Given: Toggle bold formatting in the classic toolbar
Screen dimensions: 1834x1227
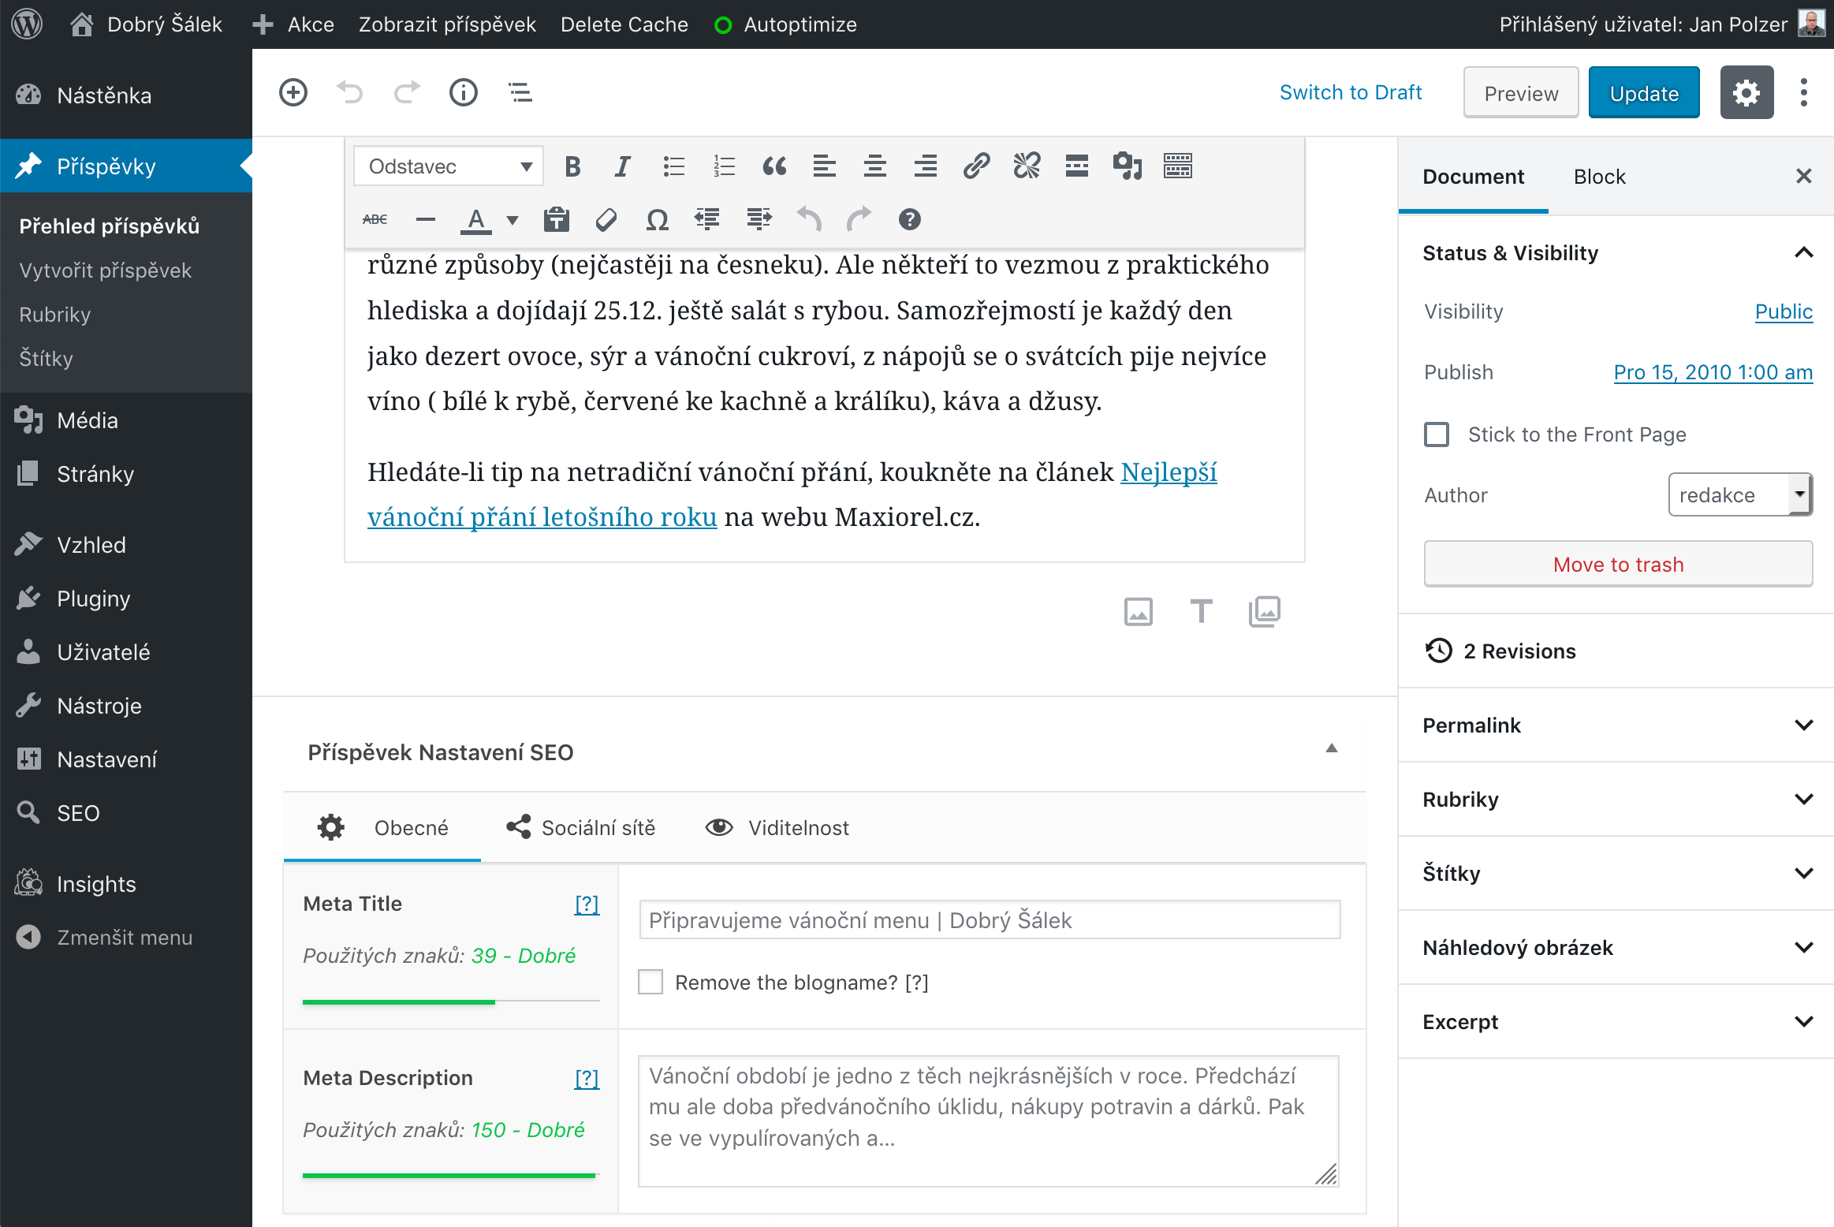Looking at the screenshot, I should 573,166.
